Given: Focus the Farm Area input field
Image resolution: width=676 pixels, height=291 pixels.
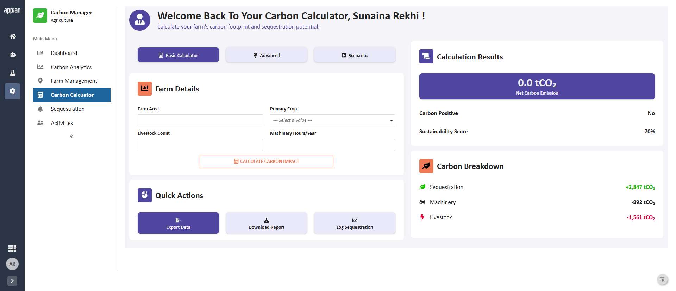Looking at the screenshot, I should tap(200, 120).
